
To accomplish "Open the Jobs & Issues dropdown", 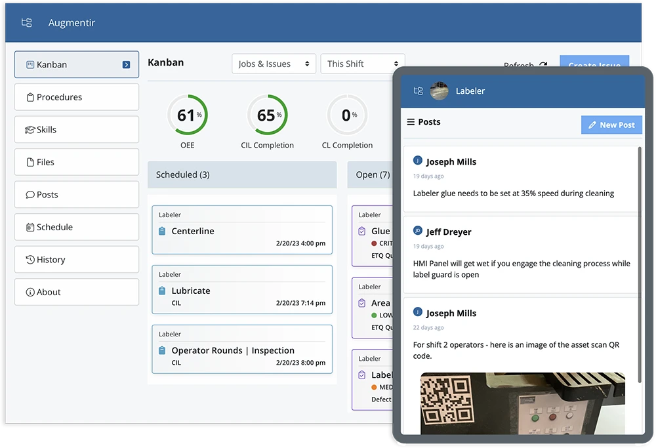I will (x=274, y=64).
